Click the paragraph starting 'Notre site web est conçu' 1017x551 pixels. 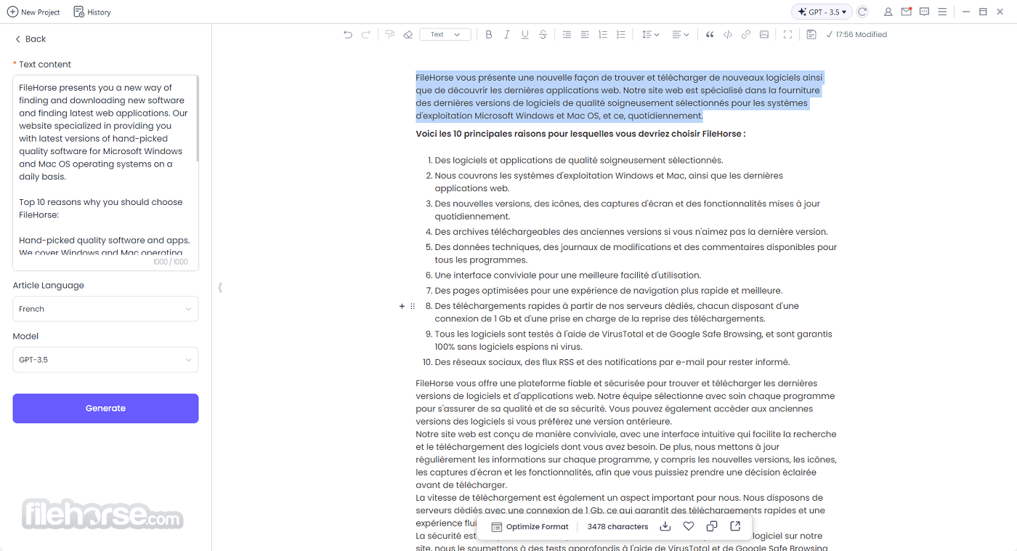626,459
